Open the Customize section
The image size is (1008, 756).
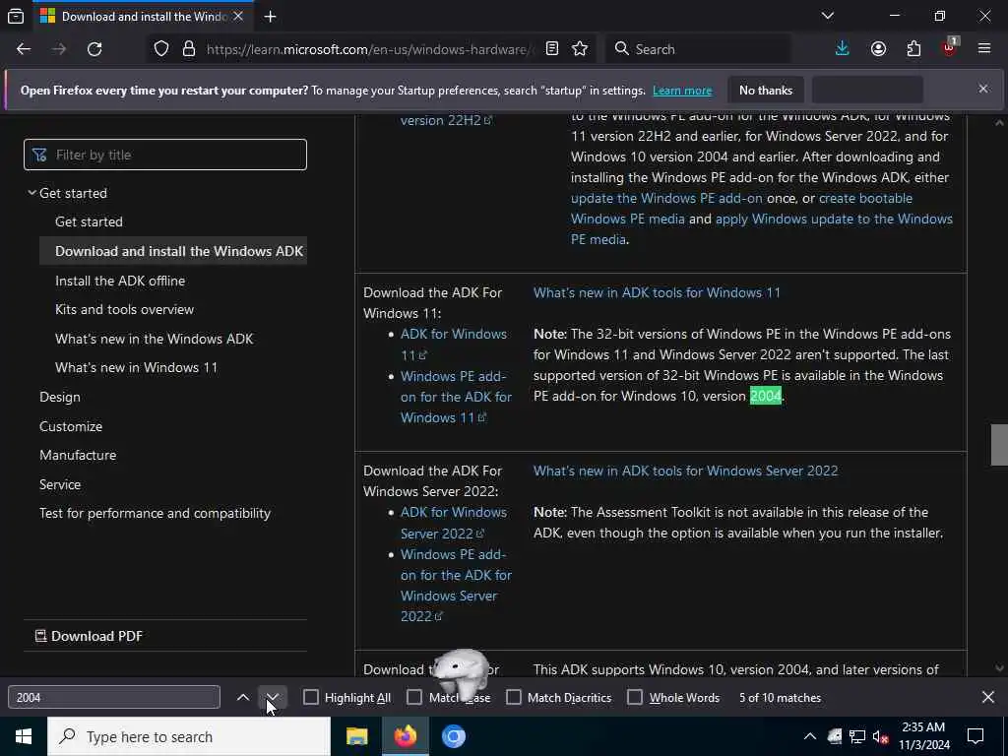click(x=71, y=426)
